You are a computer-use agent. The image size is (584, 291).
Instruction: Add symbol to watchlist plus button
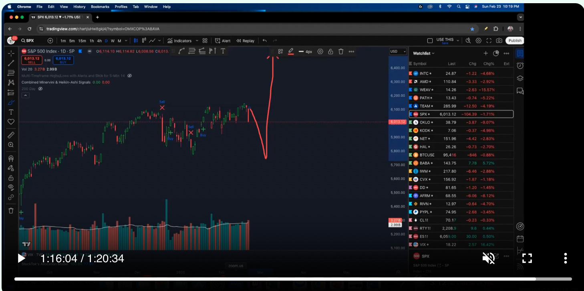[x=485, y=53]
